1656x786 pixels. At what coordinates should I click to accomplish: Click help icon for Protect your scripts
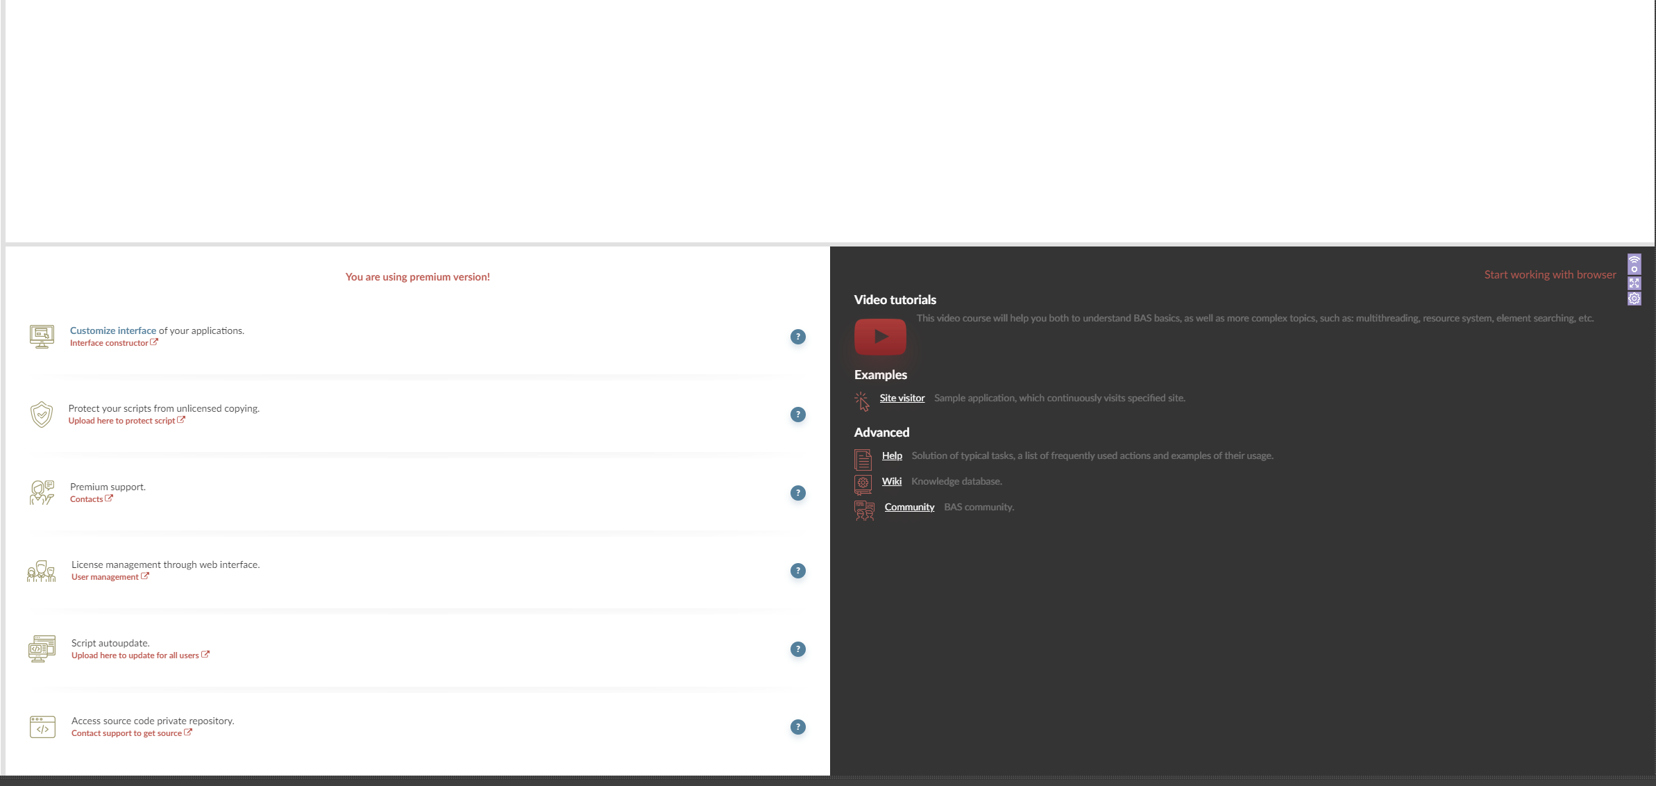(x=797, y=415)
